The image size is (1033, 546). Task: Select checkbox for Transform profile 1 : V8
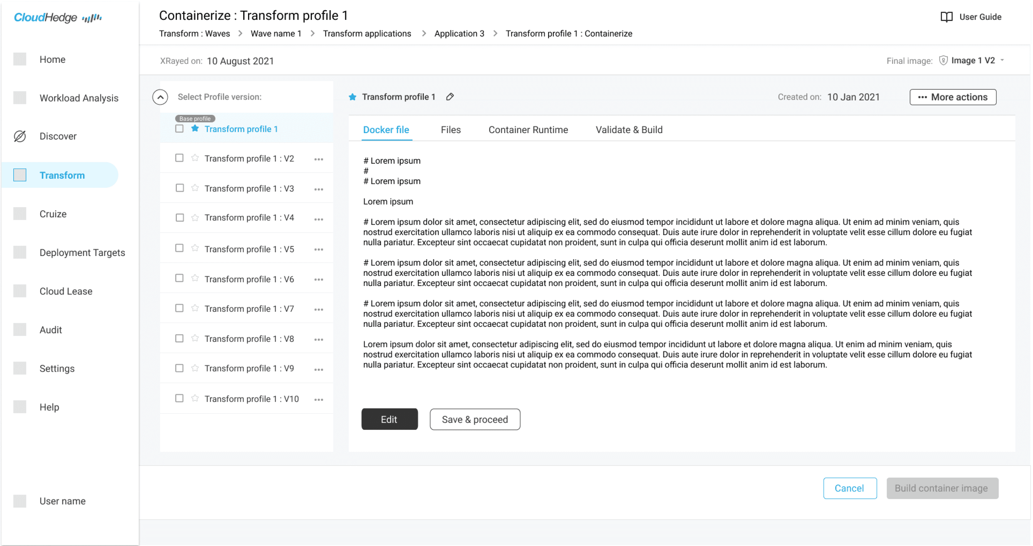pos(180,339)
